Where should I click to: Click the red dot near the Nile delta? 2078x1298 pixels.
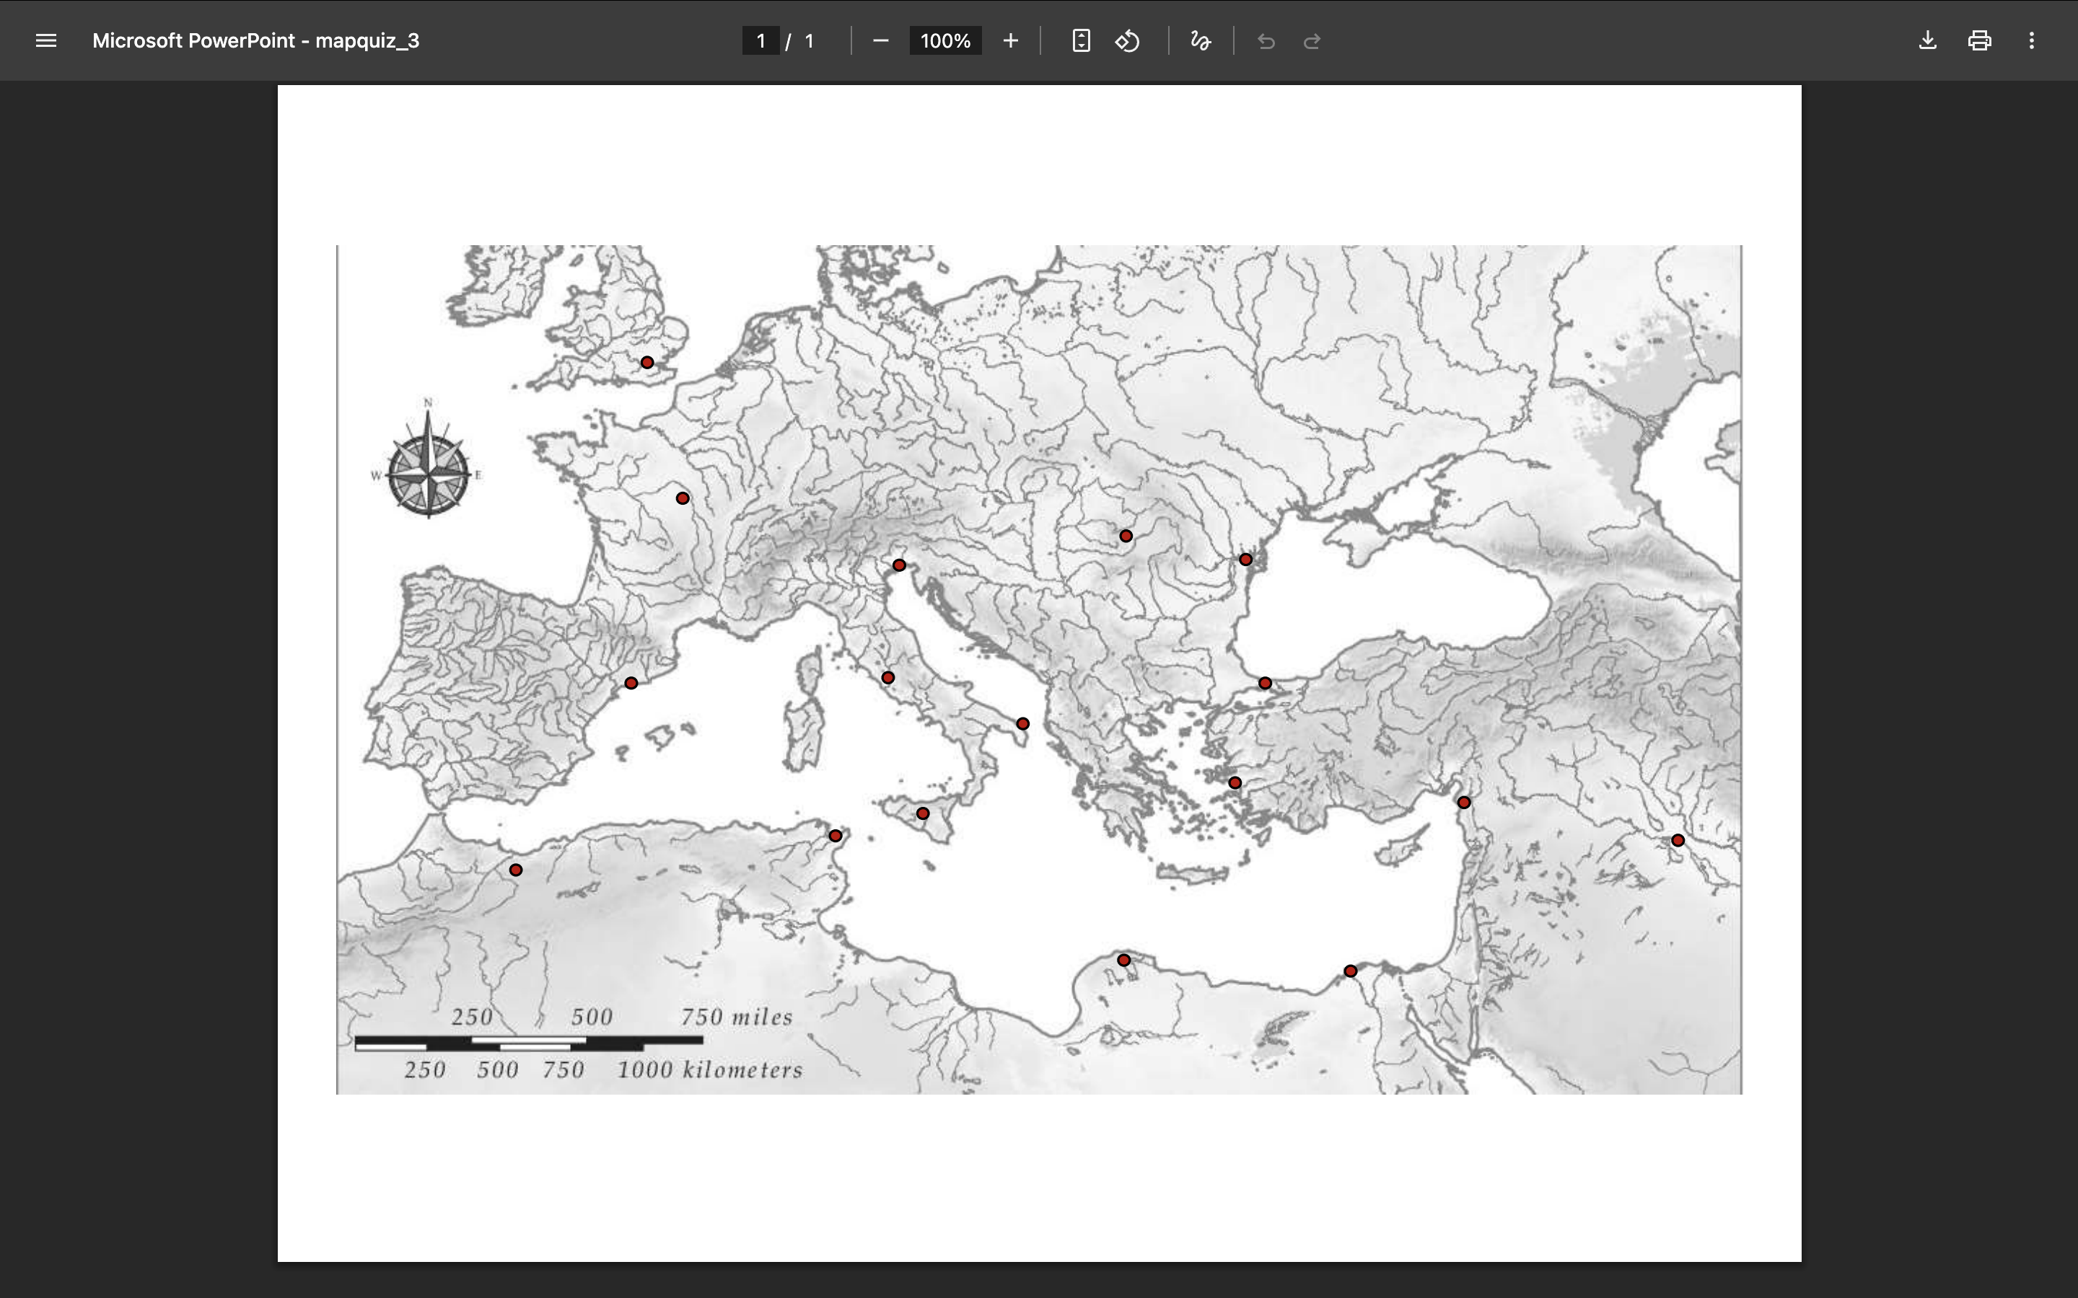pos(1350,971)
